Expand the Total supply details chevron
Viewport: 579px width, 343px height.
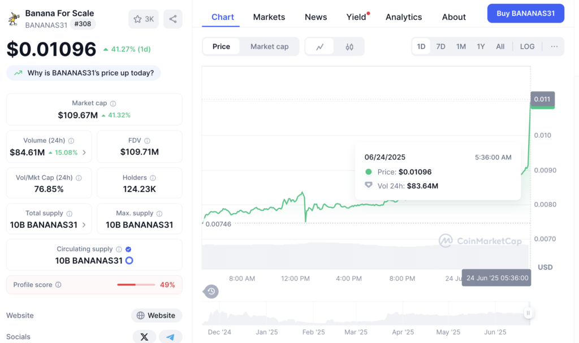[84, 225]
